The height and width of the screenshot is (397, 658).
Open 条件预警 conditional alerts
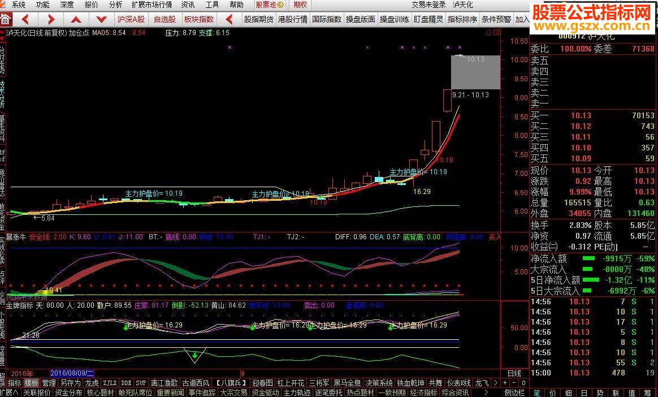pos(496,19)
